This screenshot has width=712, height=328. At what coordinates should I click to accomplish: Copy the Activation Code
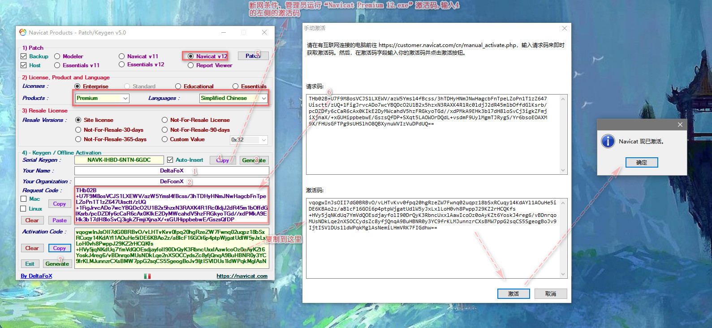60,248
